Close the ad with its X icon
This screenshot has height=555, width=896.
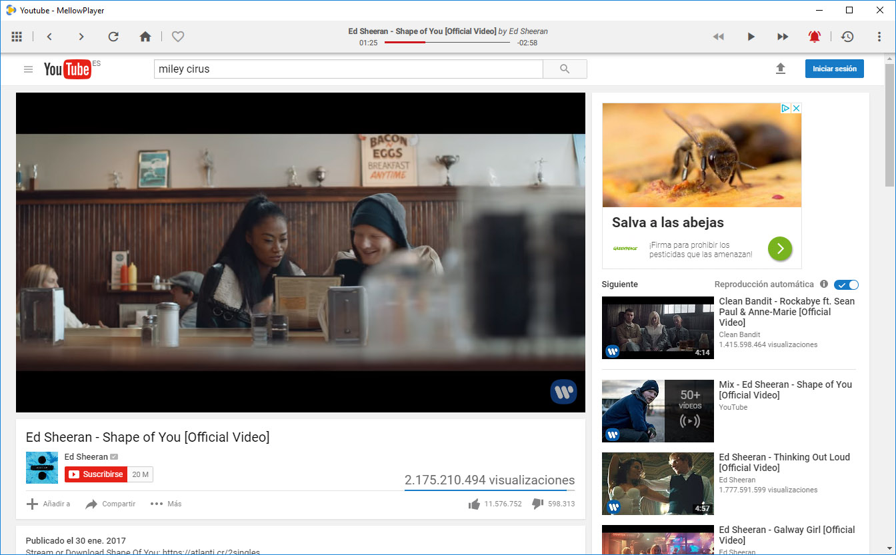tap(796, 108)
